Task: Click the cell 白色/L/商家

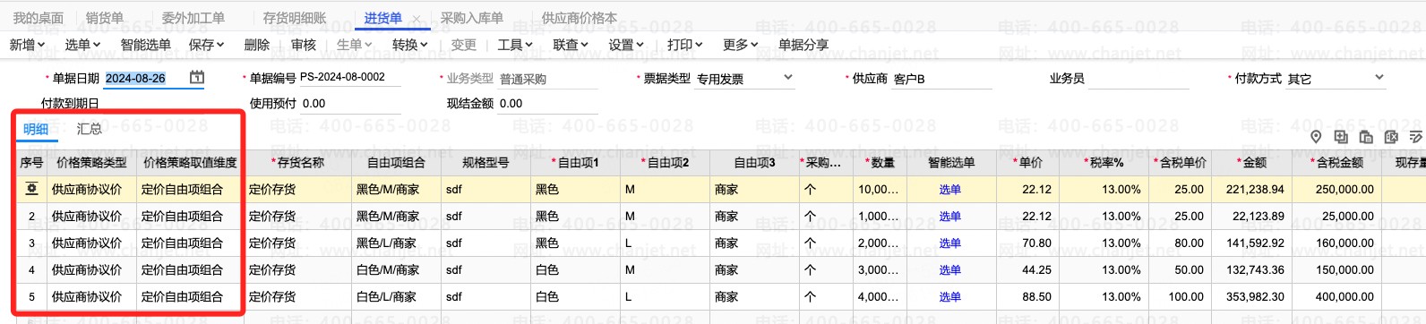Action: (396, 297)
